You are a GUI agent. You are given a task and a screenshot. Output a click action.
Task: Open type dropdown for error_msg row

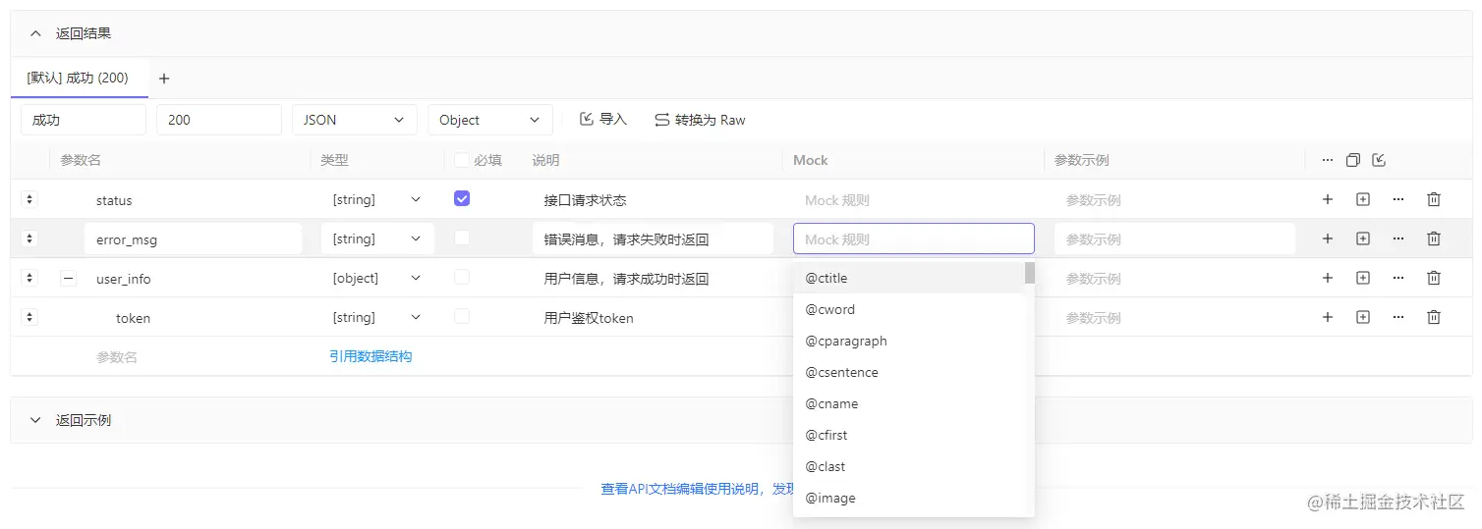point(377,238)
